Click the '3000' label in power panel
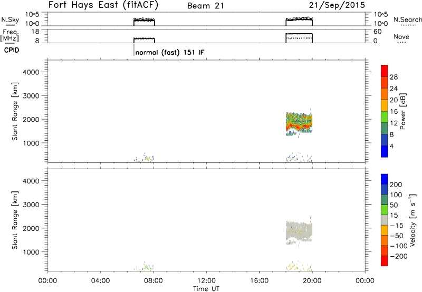 click(31, 96)
